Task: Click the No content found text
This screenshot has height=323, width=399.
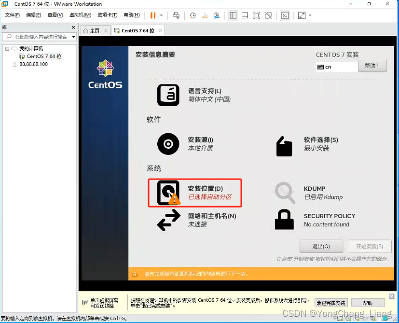Action: point(326,225)
